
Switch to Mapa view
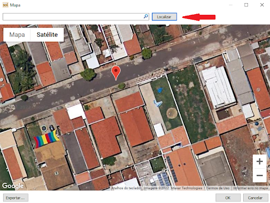pyautogui.click(x=17, y=35)
